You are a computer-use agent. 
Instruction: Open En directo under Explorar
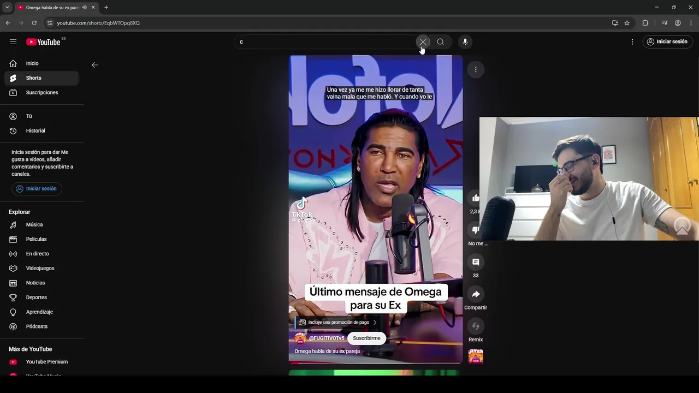coord(42,254)
